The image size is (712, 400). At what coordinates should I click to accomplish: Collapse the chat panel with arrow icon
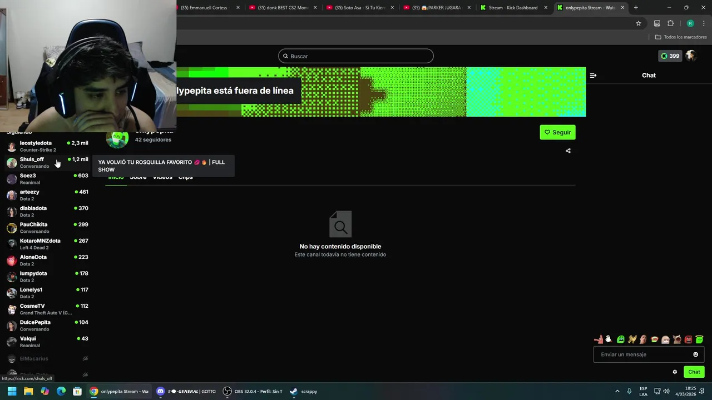point(593,75)
